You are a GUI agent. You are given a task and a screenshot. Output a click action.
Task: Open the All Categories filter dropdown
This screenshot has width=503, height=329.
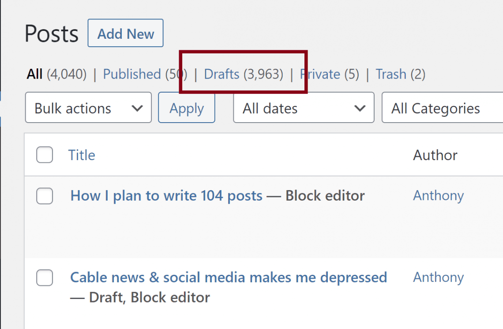pos(443,108)
